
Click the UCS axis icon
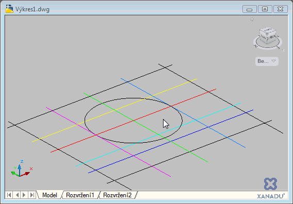21,168
